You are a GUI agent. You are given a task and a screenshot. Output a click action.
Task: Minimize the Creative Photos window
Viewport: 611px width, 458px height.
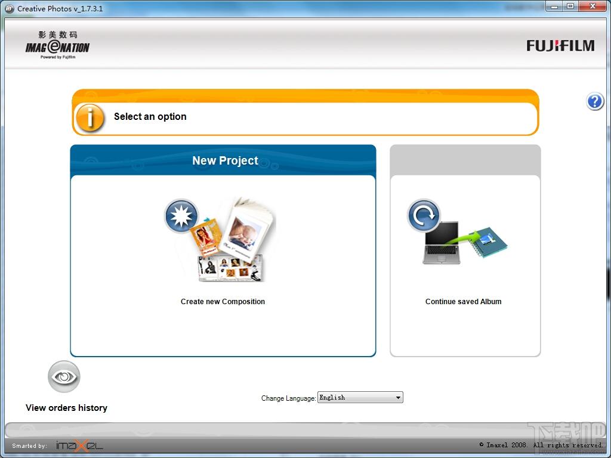tap(554, 7)
